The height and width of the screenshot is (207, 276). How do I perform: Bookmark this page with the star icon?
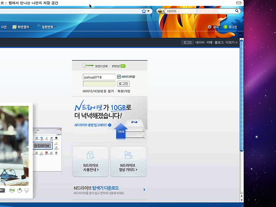point(144,11)
